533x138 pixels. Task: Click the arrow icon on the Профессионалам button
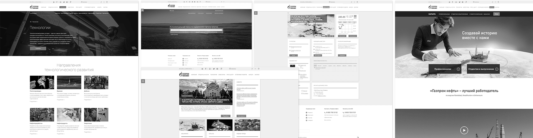(458, 69)
